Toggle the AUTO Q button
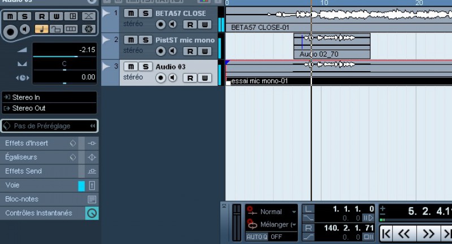Image resolution: width=452 pixels, height=244 pixels. [x=255, y=237]
